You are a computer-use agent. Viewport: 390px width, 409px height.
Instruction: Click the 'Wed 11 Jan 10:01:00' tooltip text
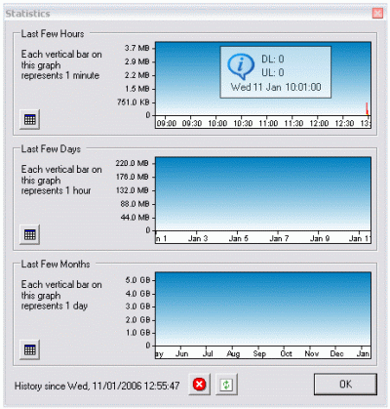pyautogui.click(x=276, y=87)
